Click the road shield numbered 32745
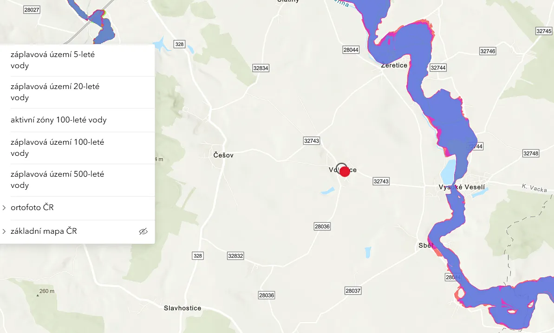The height and width of the screenshot is (333, 554). point(544,31)
